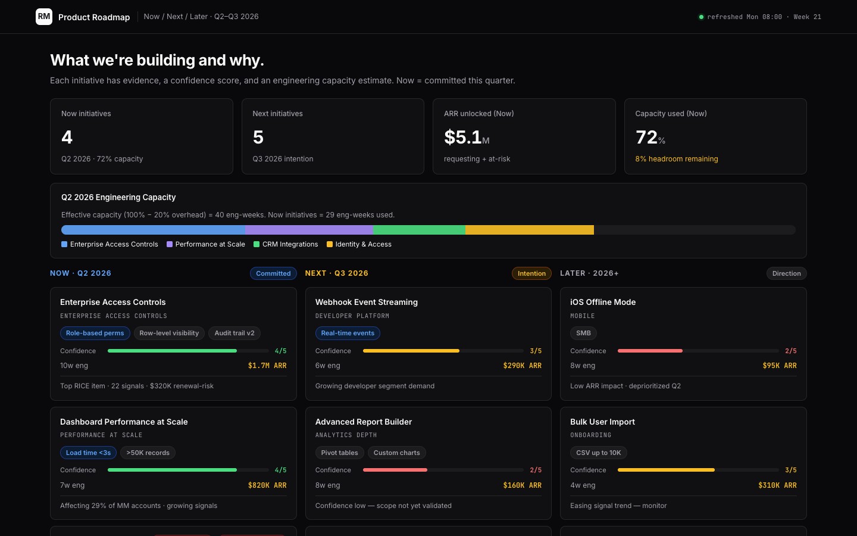The image size is (857, 536).
Task: Open the iOS Offline Mode card title
Action: click(x=603, y=302)
